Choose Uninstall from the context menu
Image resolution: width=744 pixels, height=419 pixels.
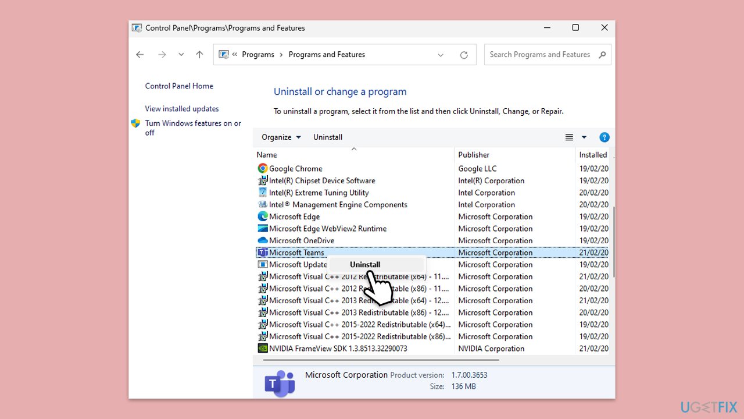tap(365, 265)
